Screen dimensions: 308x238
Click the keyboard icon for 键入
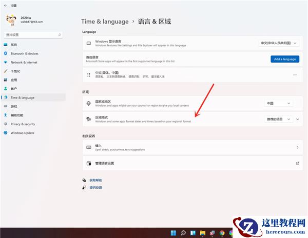89,147
